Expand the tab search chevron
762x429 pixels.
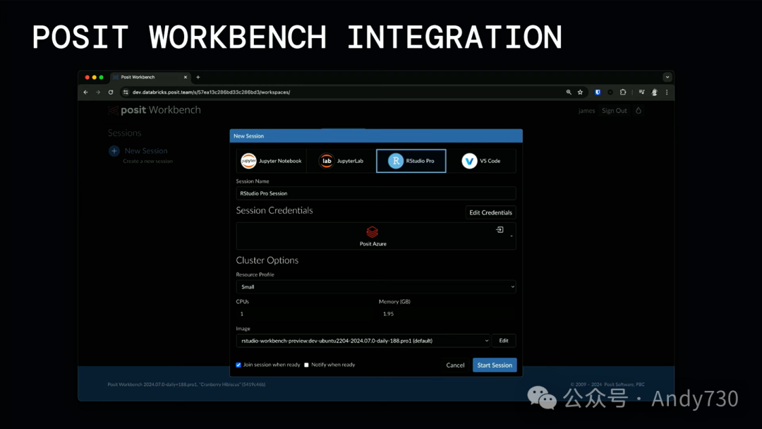pyautogui.click(x=667, y=77)
